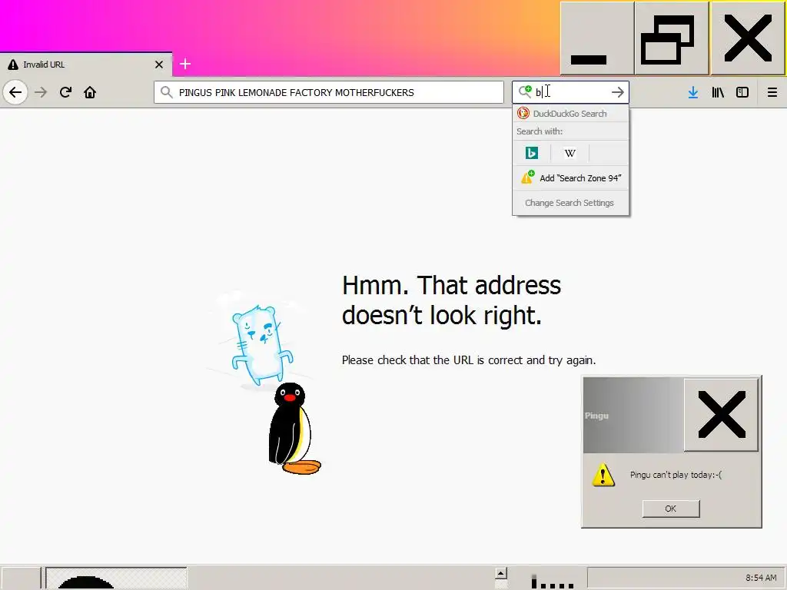Reload the current page

pos(65,92)
